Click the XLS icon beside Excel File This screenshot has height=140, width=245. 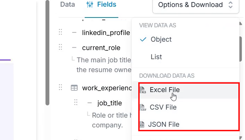pos(143,90)
